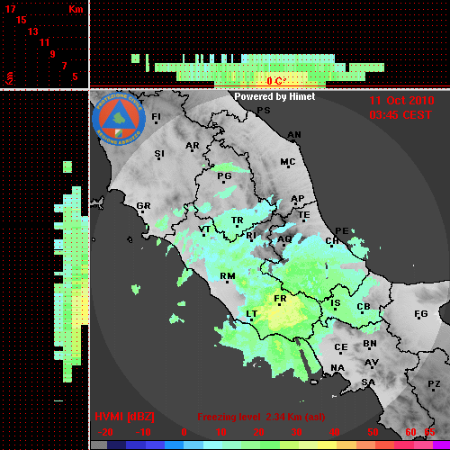Click the SI city label
Image resolution: width=450 pixels, height=450 pixels.
click(x=159, y=154)
